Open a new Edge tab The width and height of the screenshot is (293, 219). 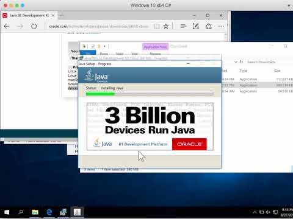pyautogui.click(x=62, y=15)
